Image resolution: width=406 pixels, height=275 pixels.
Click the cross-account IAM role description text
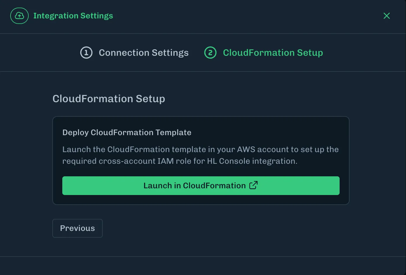click(201, 155)
